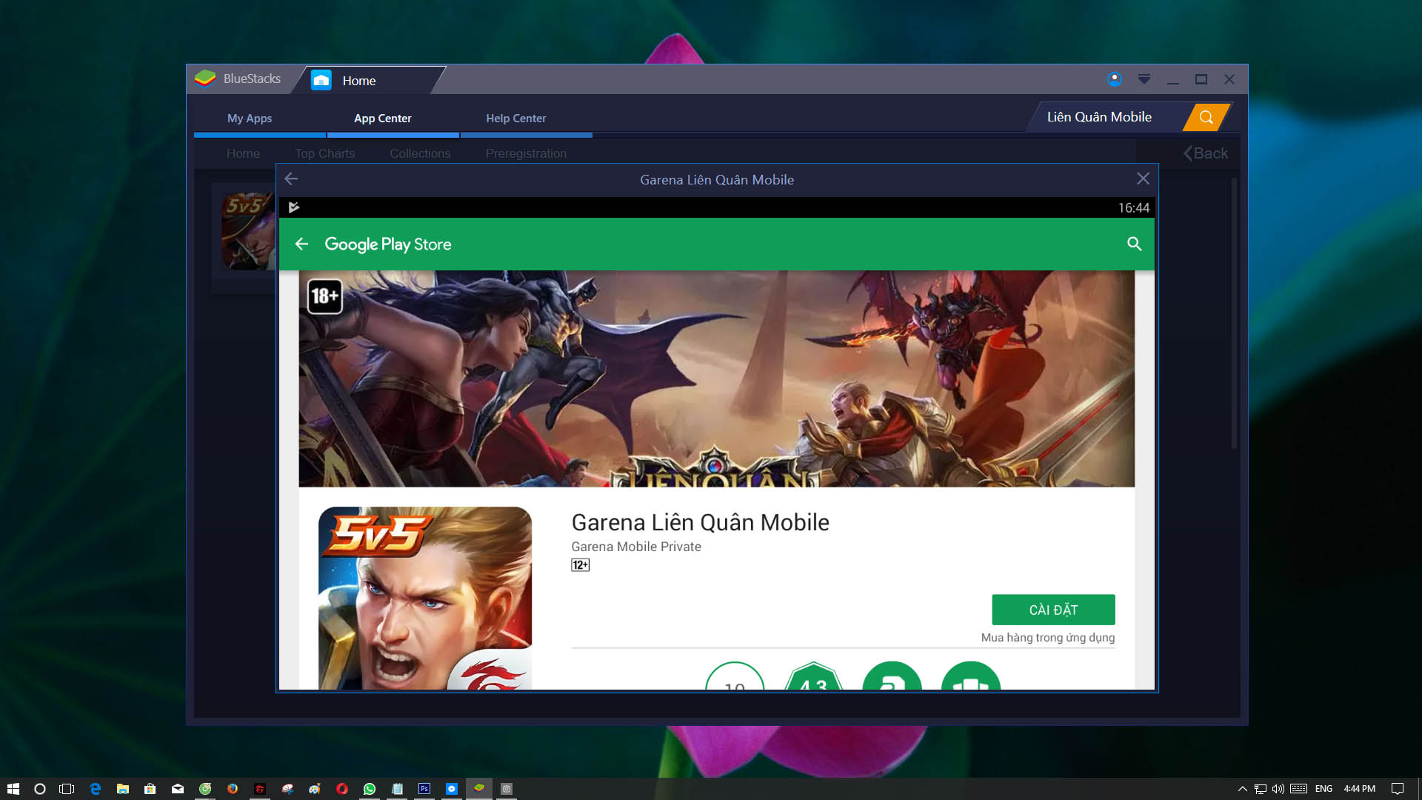Click the orange search button beside Liên Quân Mobile

click(1206, 117)
